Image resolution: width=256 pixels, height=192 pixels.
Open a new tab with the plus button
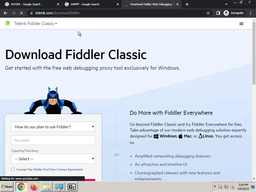(x=187, y=4)
